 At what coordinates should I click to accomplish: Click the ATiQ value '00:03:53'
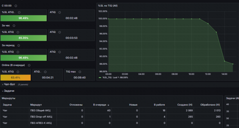click(72, 38)
